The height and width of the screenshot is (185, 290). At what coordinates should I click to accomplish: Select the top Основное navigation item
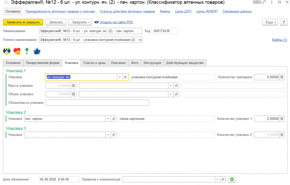[x=13, y=12]
